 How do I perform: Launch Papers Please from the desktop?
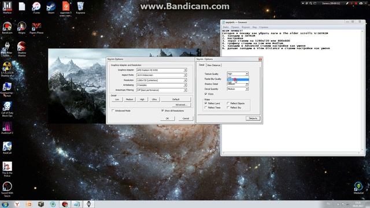(36, 28)
